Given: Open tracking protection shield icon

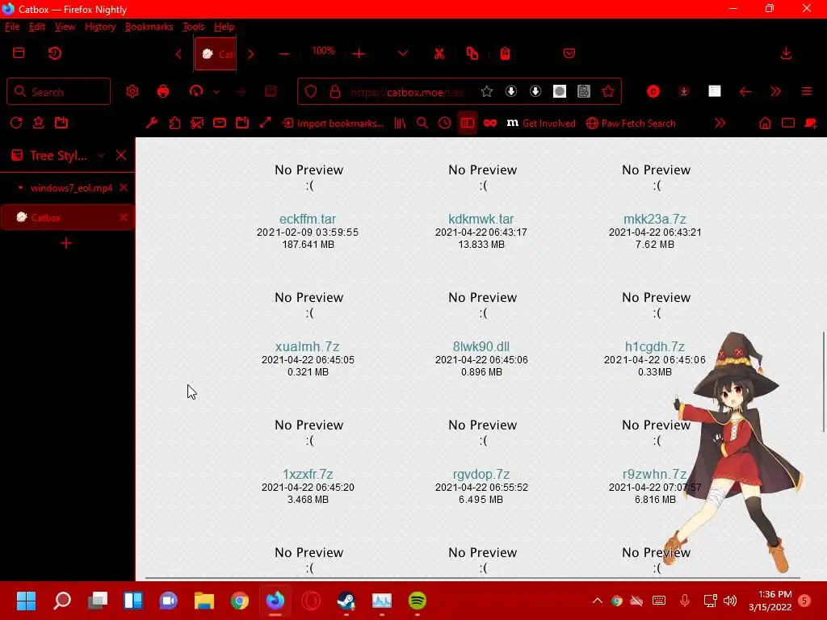Looking at the screenshot, I should pos(311,92).
